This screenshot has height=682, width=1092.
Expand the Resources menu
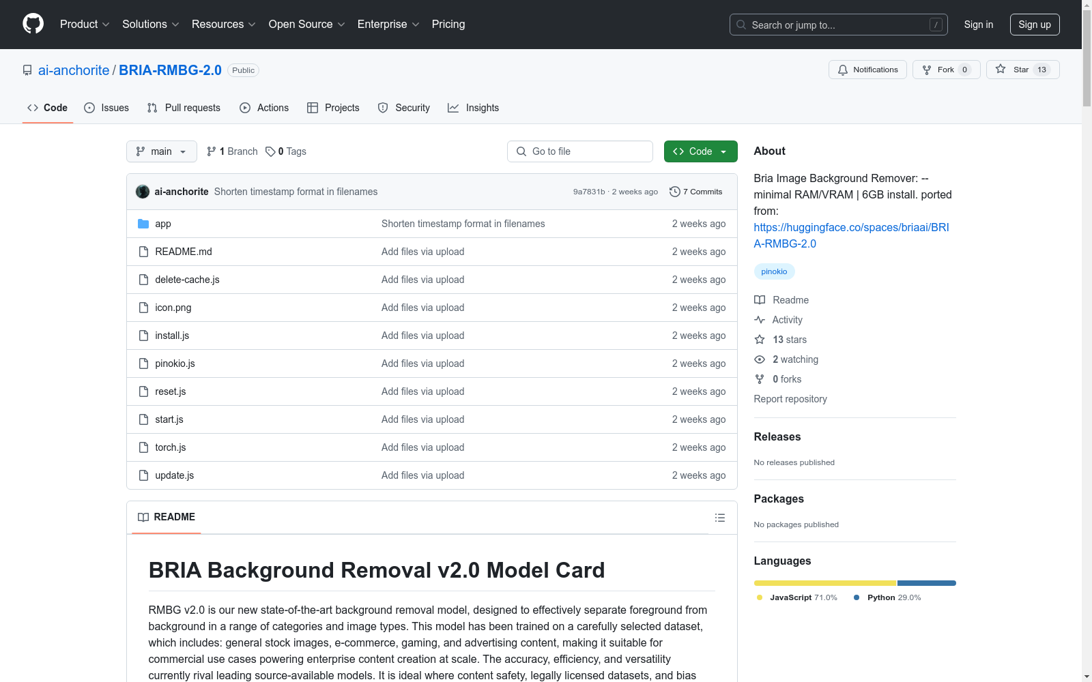(224, 24)
